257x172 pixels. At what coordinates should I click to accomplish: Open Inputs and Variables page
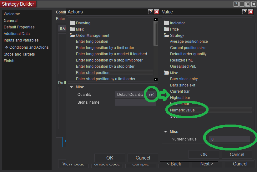(x=21, y=40)
